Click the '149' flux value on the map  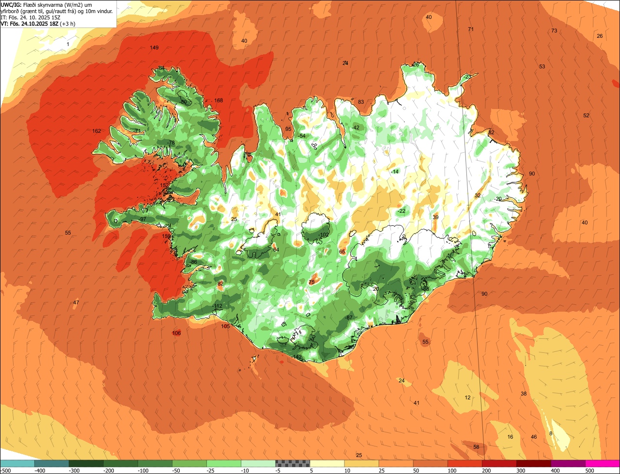pyautogui.click(x=154, y=47)
